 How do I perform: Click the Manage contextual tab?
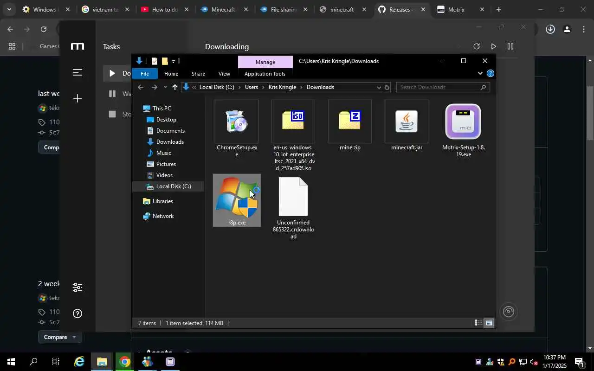(265, 62)
